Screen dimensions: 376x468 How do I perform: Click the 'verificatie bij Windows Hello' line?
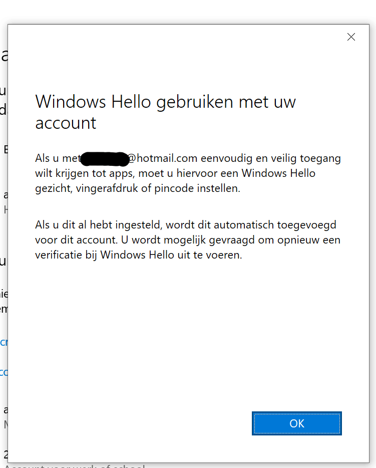[x=139, y=255]
